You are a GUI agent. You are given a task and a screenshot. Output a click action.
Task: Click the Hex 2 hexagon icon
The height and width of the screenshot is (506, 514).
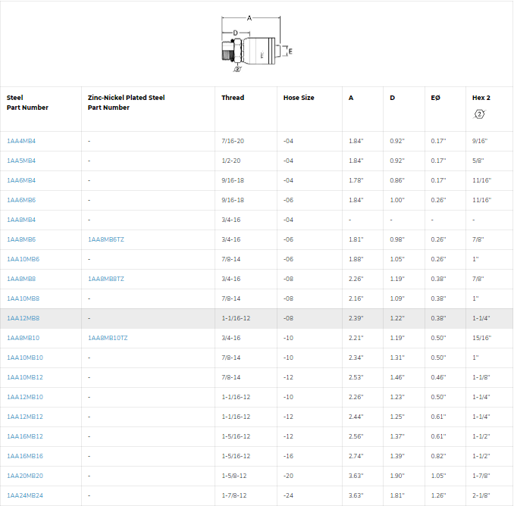pos(478,114)
